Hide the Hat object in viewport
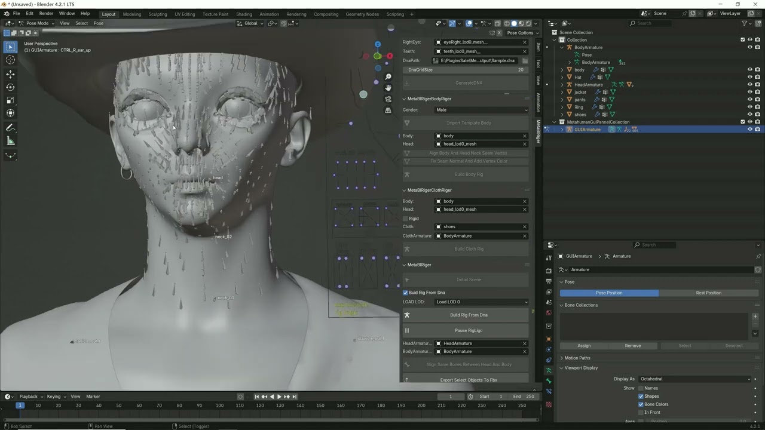The width and height of the screenshot is (765, 430). click(x=750, y=77)
